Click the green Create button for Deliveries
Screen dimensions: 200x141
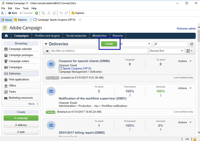[109, 44]
